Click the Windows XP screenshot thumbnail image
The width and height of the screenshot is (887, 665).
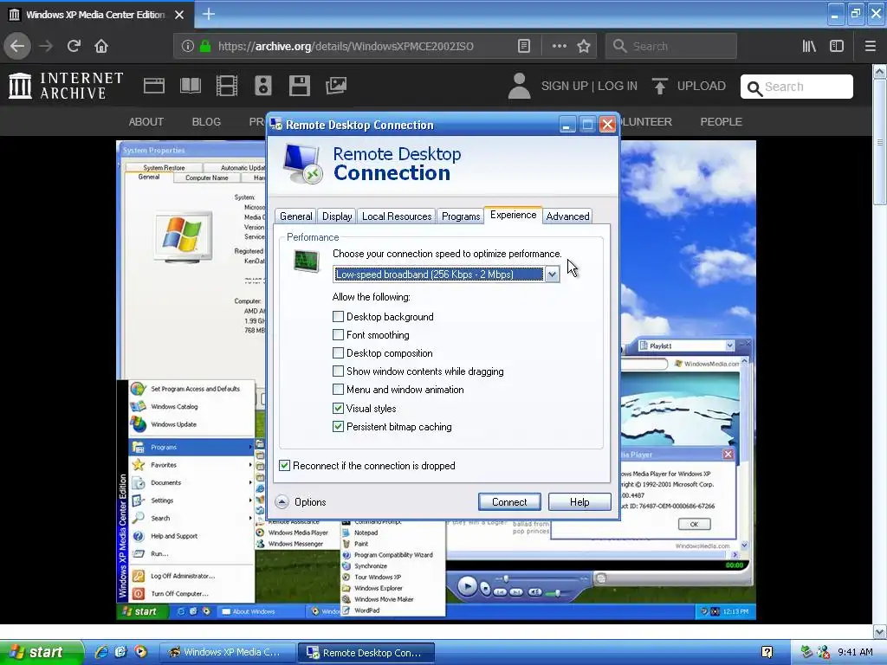[436, 380]
